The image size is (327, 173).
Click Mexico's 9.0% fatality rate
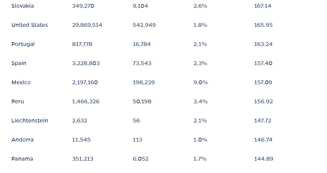pos(201,82)
